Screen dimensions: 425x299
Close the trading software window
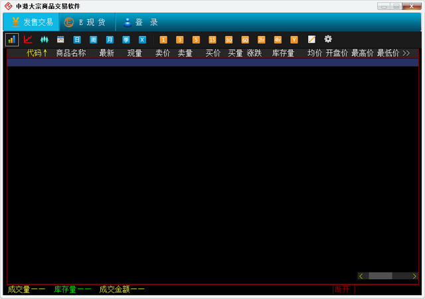(412, 6)
